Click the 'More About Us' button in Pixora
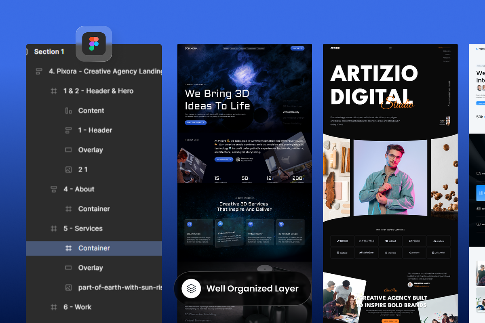 [x=224, y=159]
